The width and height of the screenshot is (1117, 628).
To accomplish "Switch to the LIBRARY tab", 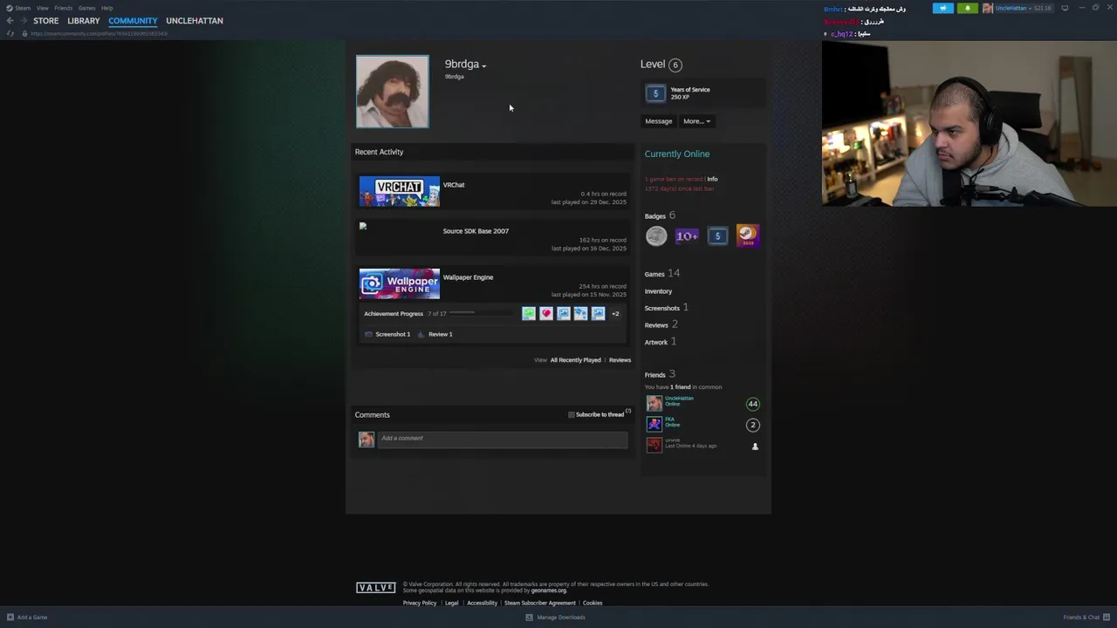I will [x=84, y=21].
